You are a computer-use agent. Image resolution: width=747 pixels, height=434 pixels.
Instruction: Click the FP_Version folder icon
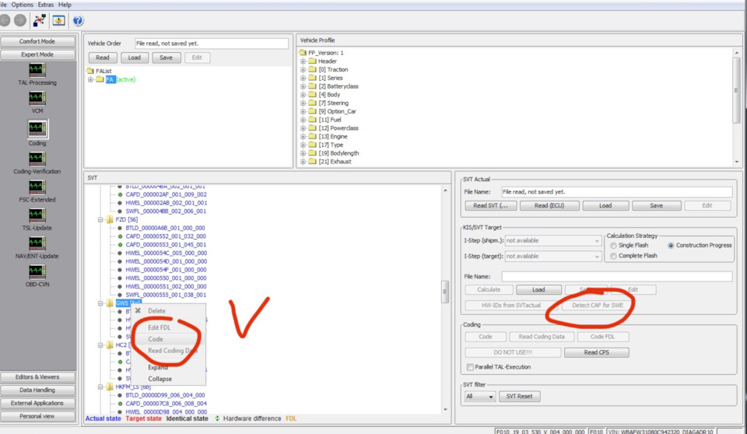click(x=303, y=52)
